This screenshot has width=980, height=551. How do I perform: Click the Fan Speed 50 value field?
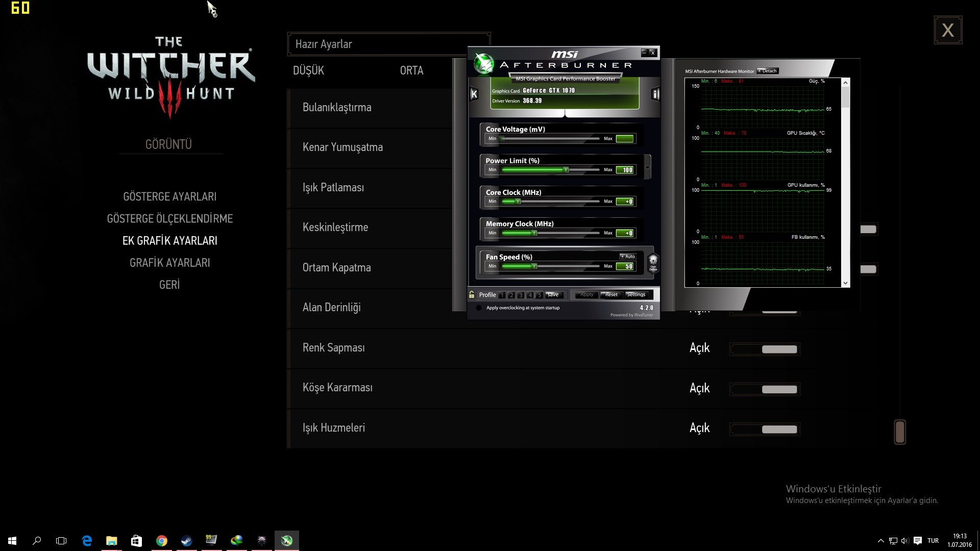click(x=625, y=266)
